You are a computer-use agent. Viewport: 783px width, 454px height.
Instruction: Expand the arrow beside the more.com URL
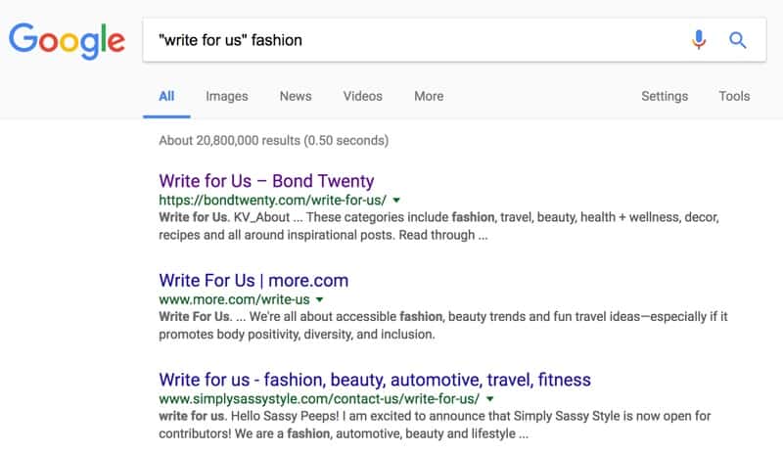click(319, 299)
